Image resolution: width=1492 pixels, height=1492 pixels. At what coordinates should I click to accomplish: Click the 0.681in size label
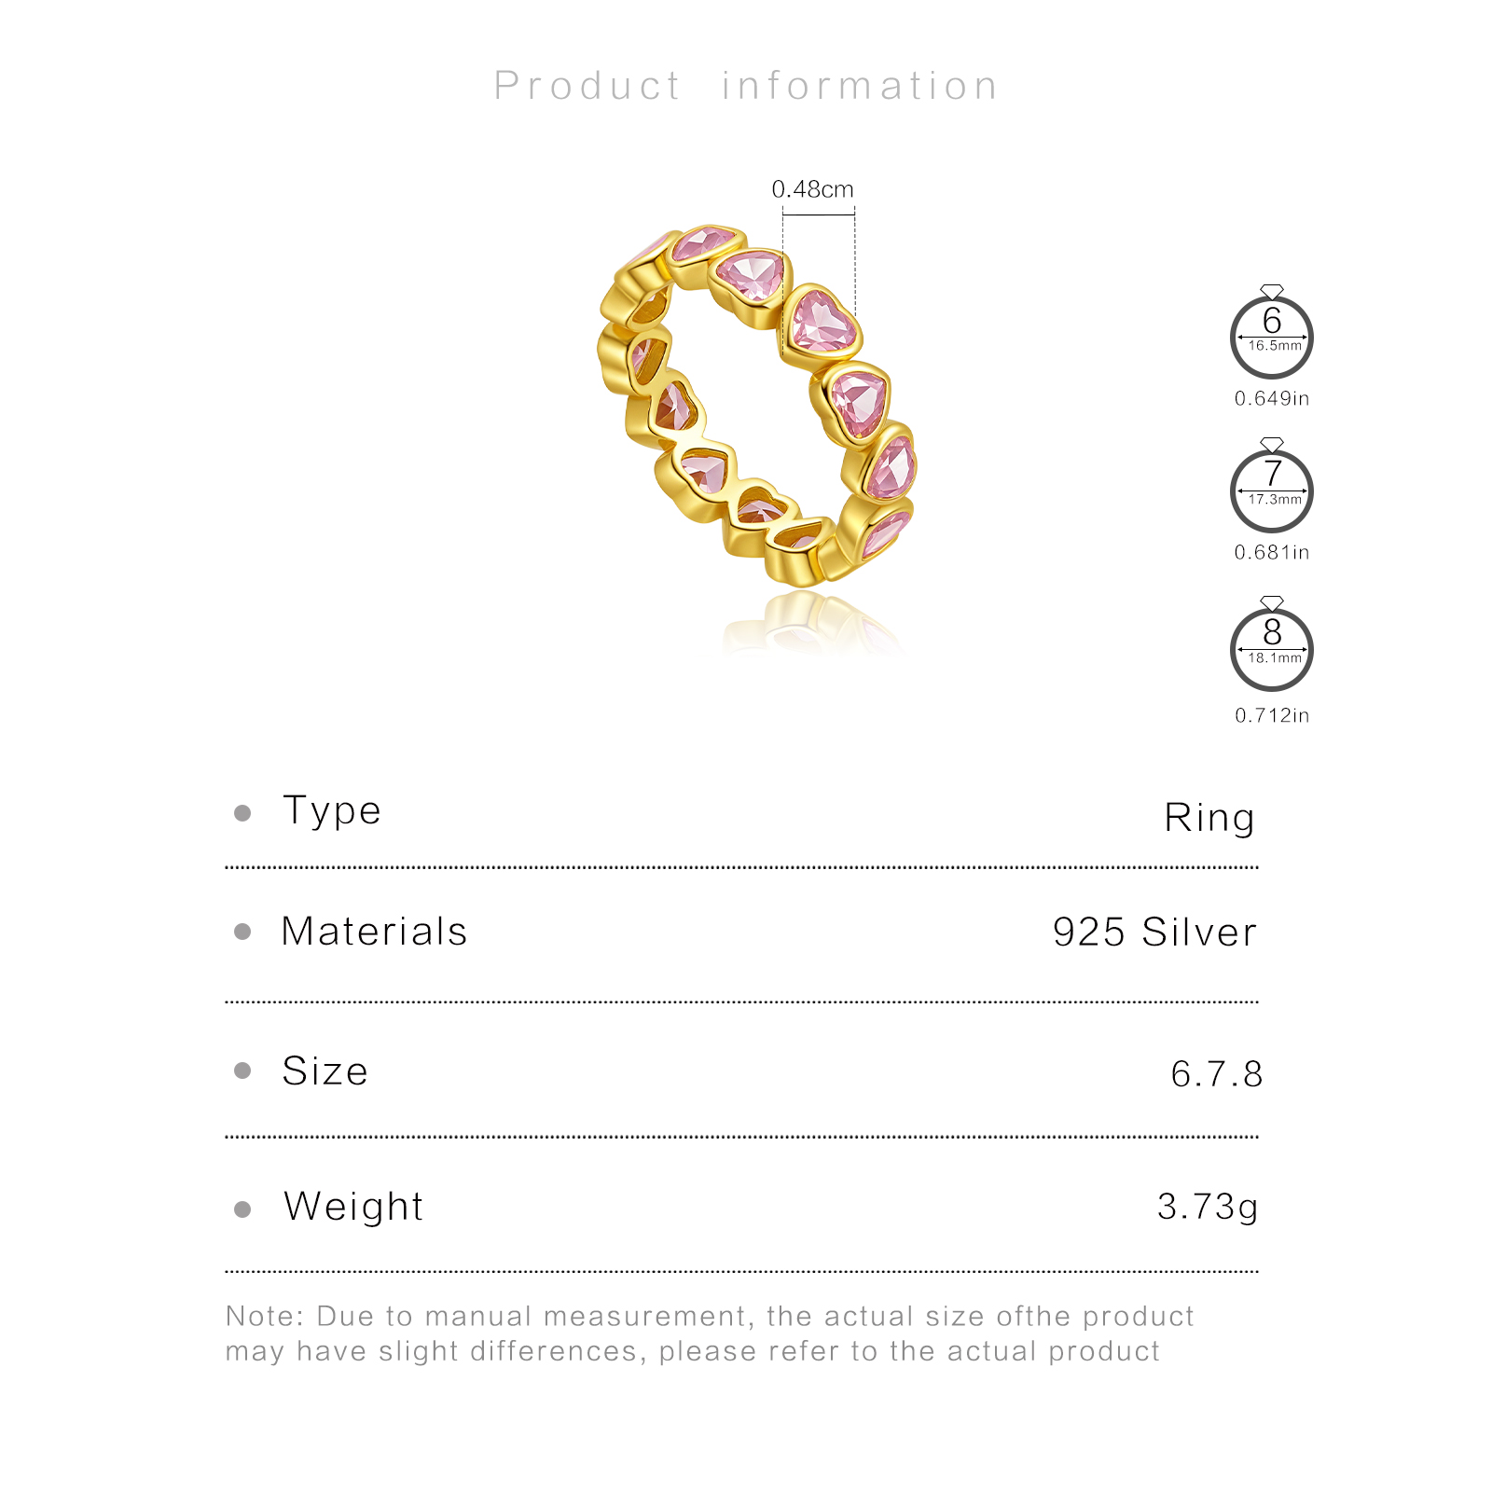point(1272,552)
